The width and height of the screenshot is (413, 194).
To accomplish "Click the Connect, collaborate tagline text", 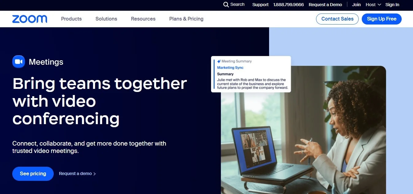I will (89, 147).
